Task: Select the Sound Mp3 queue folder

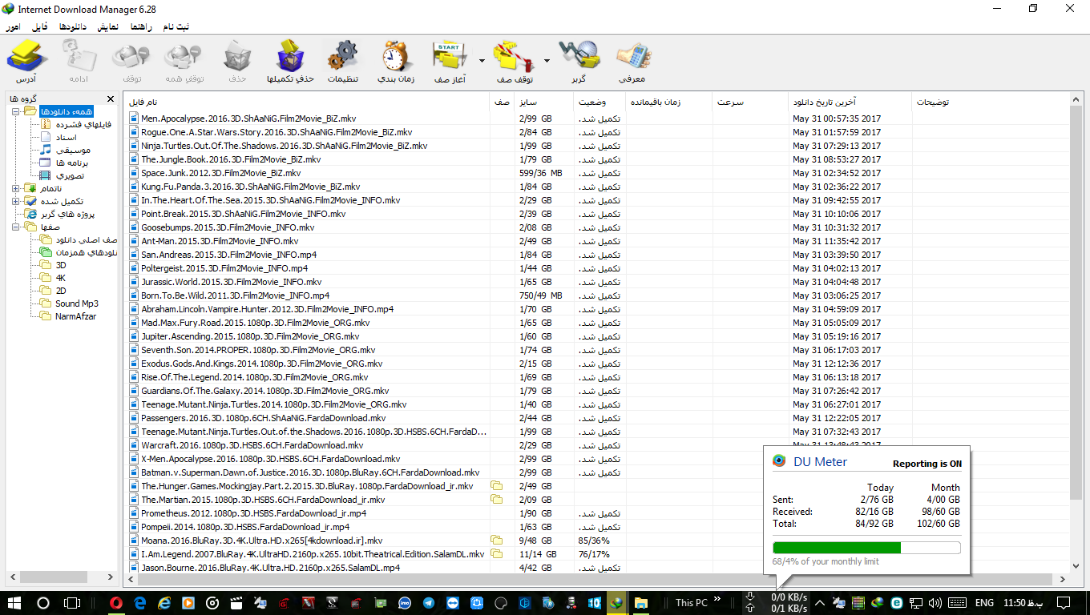Action: click(70, 303)
